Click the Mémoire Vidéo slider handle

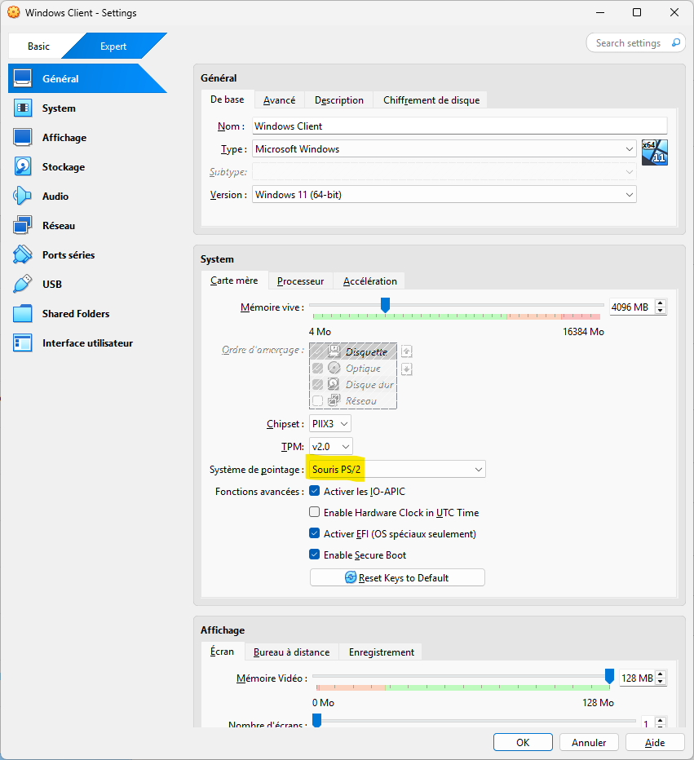coord(610,676)
